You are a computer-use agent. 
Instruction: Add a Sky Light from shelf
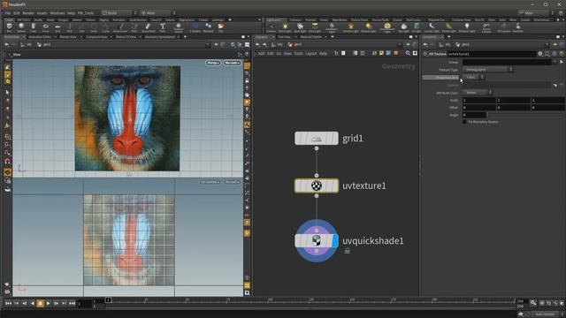pos(403,27)
